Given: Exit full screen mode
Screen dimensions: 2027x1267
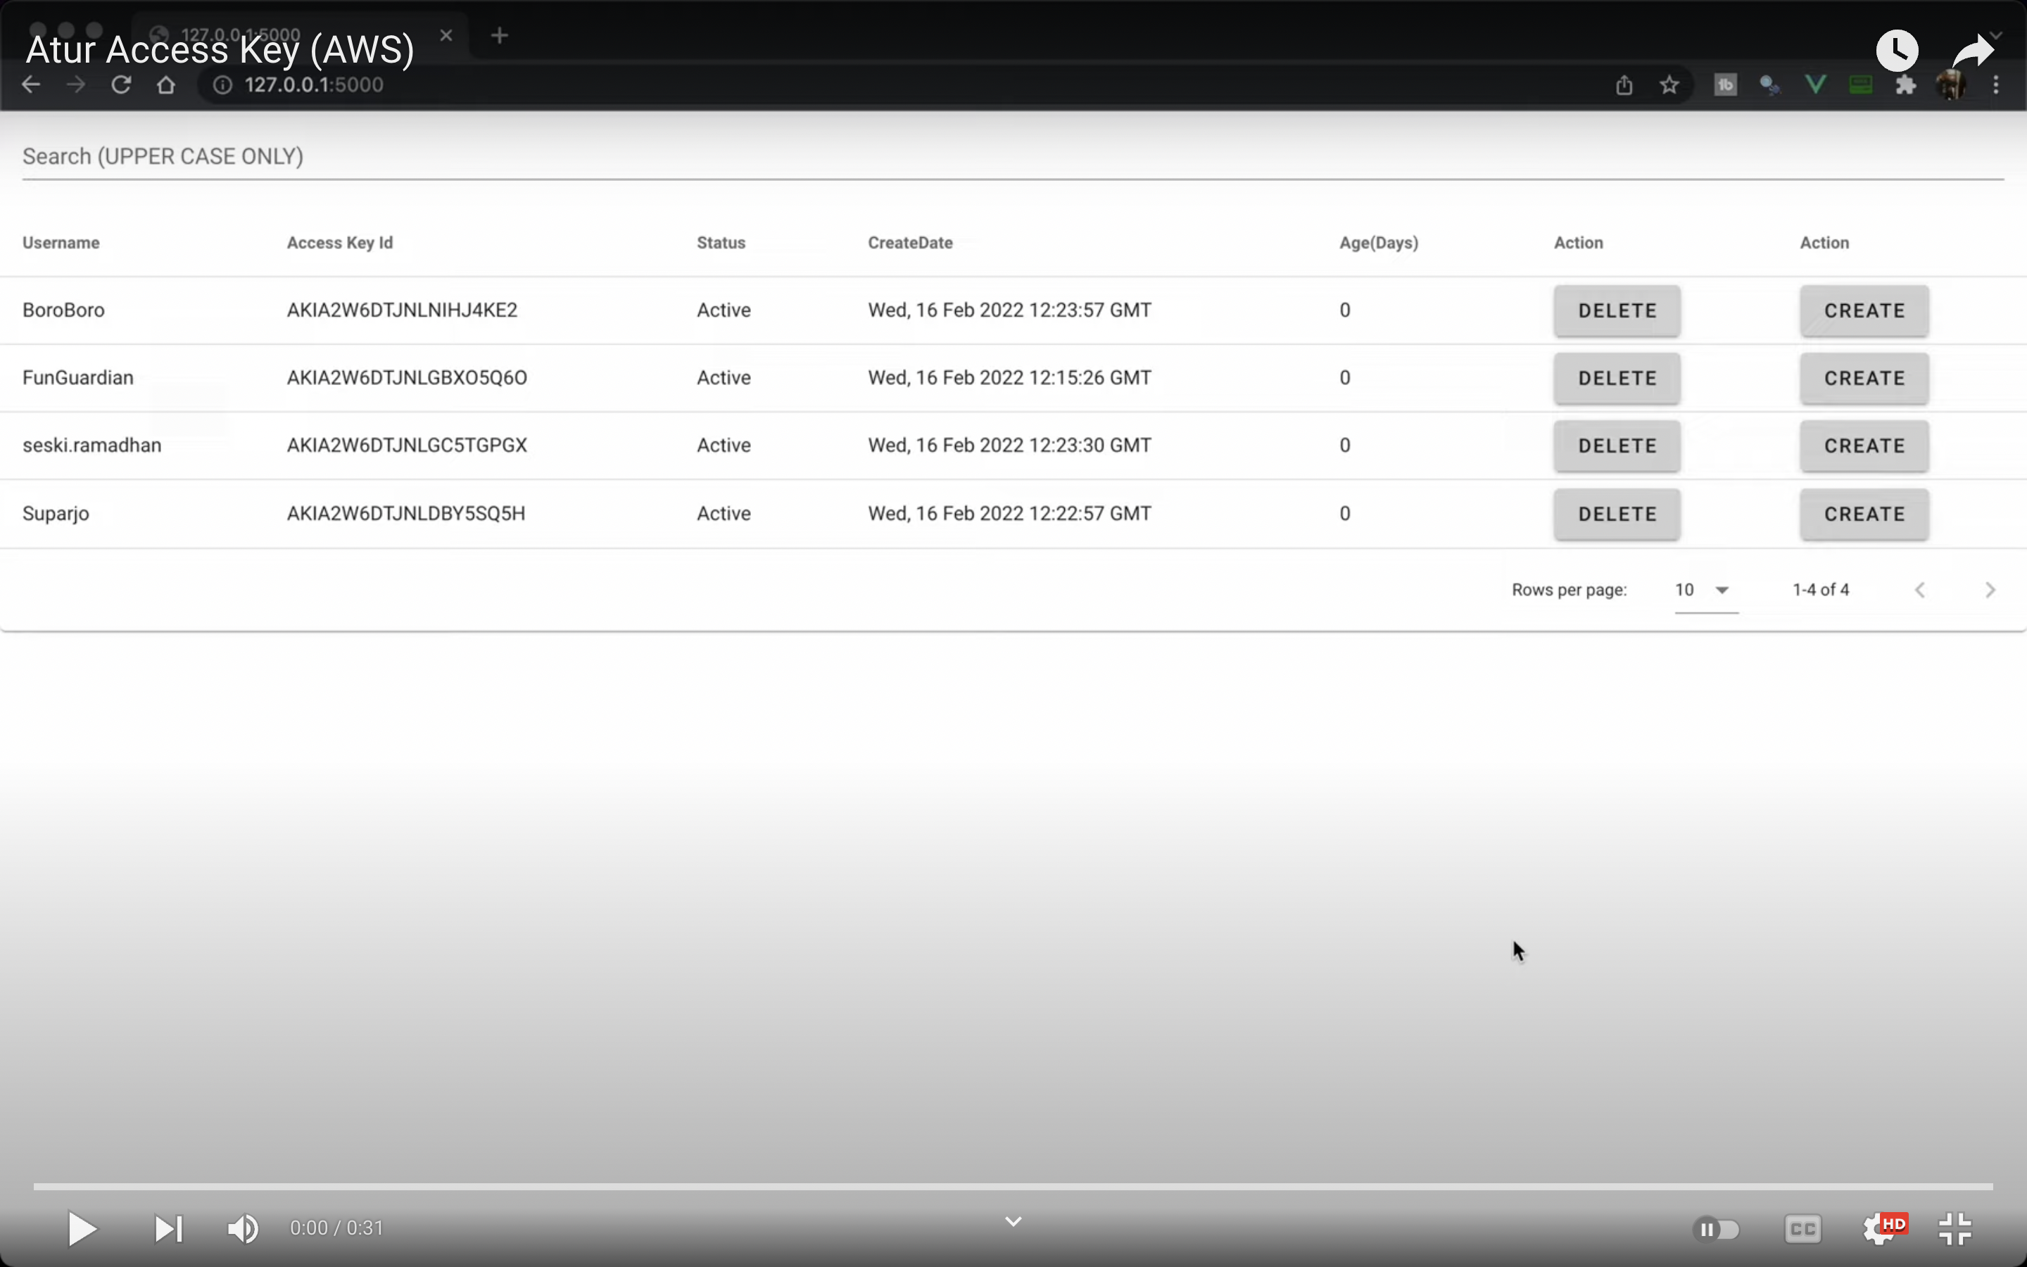Looking at the screenshot, I should pyautogui.click(x=1955, y=1228).
